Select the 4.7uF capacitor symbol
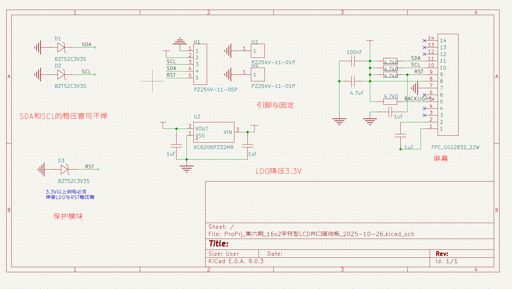This screenshot has width=512, height=289. click(x=353, y=81)
